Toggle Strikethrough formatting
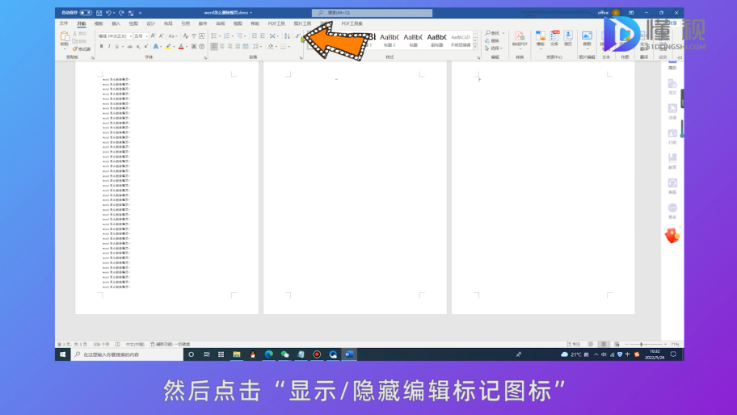The width and height of the screenshot is (737, 415). [x=130, y=47]
